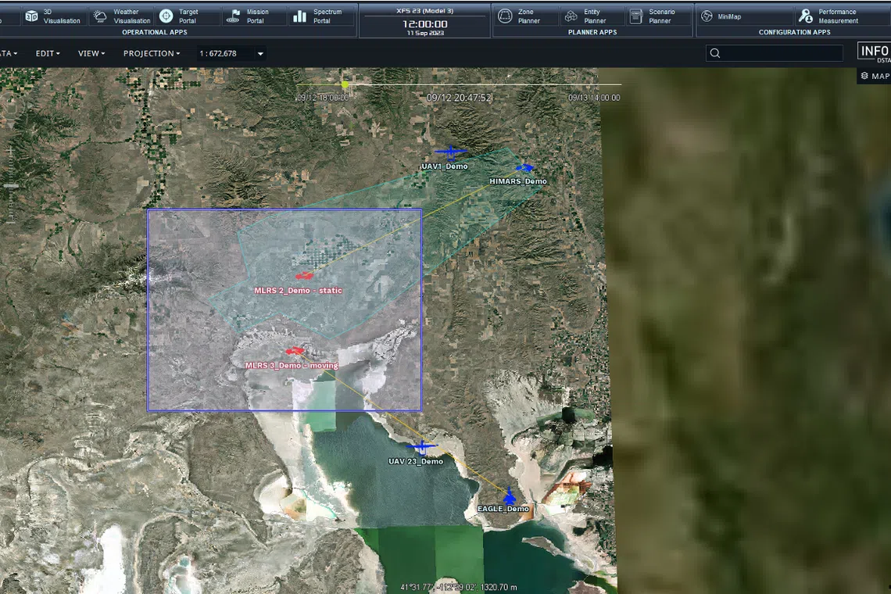Select the HIMARS_Demo entity on map
Image resolution: width=891 pixels, height=594 pixels.
[x=524, y=168]
